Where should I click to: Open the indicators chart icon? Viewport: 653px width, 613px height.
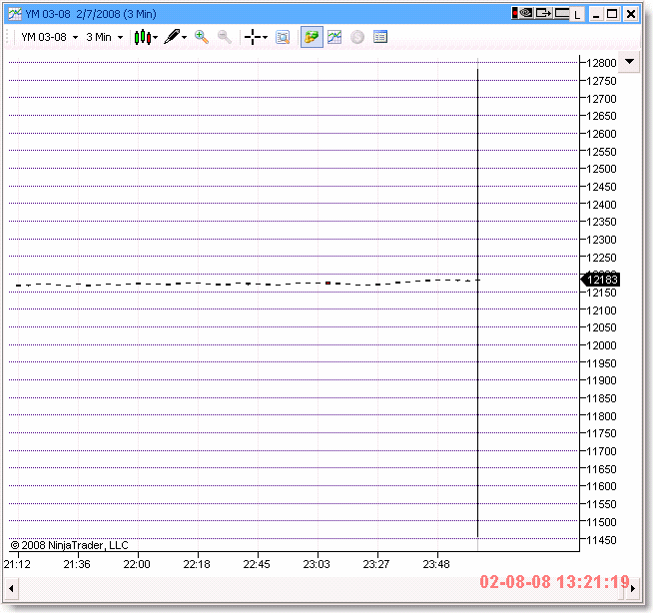pos(334,37)
